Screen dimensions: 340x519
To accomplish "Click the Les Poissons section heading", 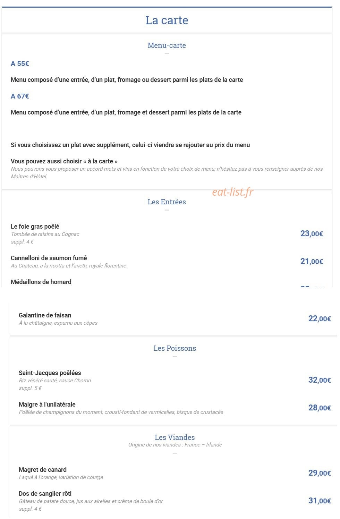I will (x=175, y=348).
